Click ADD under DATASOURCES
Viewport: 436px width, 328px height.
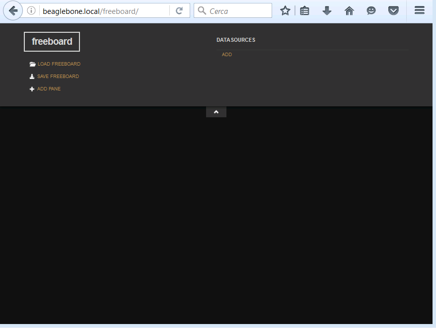point(227,54)
